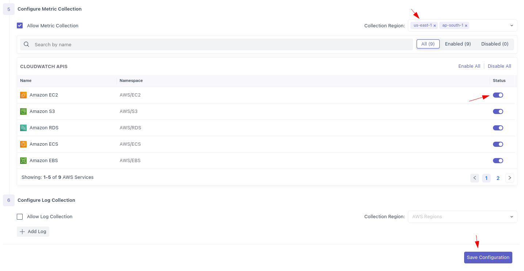Remove the us-east-1 region tag

click(x=435, y=26)
